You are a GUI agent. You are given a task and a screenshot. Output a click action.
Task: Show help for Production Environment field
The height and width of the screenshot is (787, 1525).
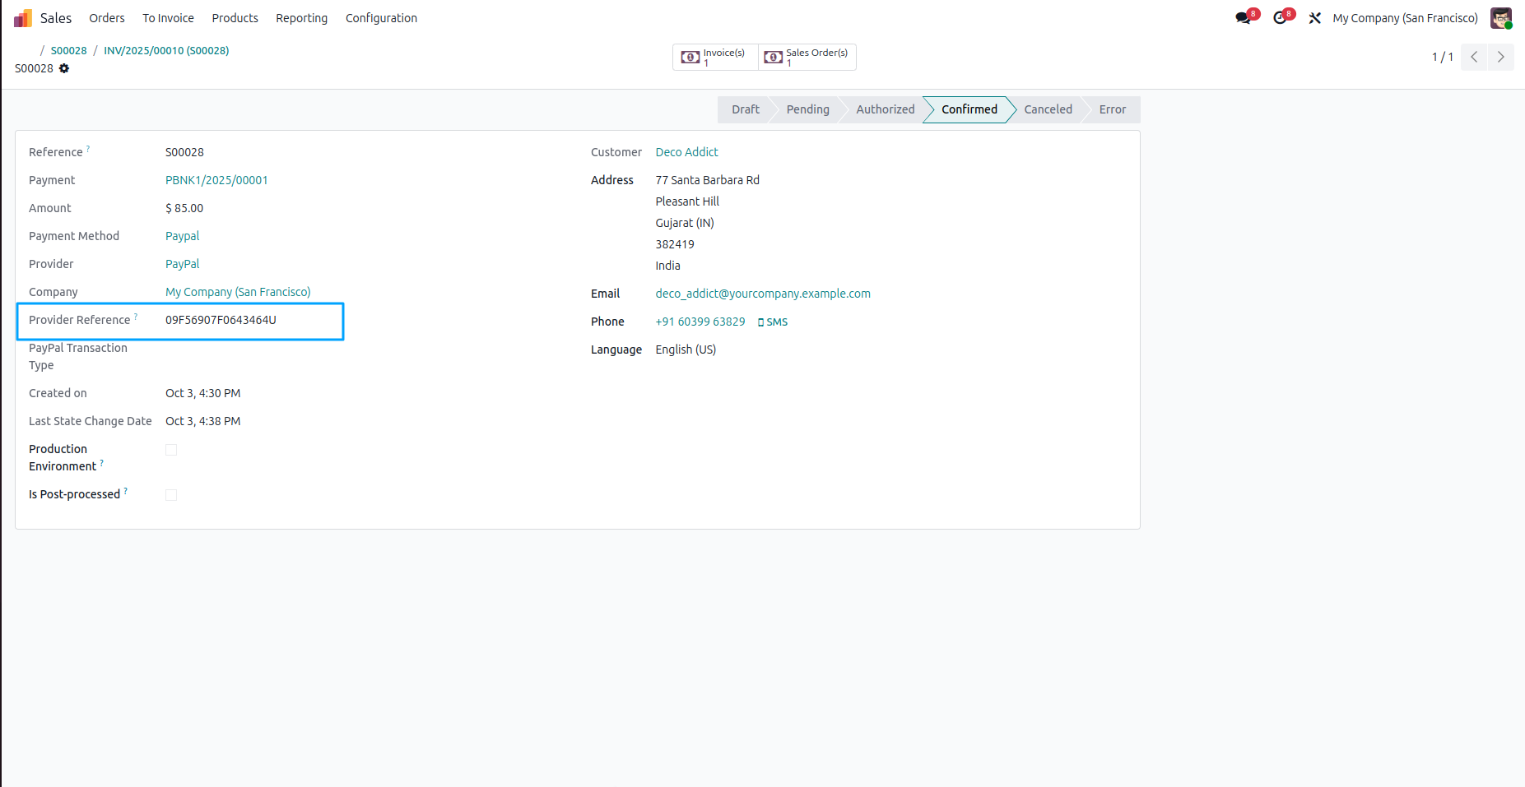coord(102,463)
